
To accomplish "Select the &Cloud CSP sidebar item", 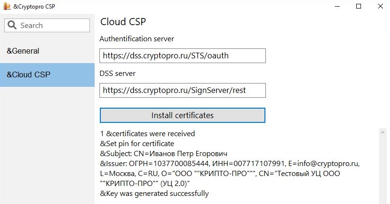I will [47, 74].
